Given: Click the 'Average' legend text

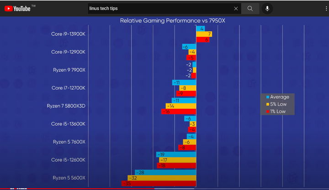Looking at the screenshot, I should 280,97.
